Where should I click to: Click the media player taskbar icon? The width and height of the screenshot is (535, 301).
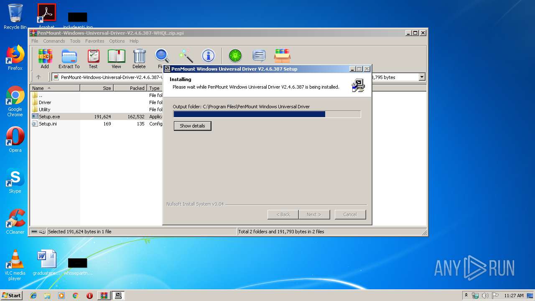pyautogui.click(x=61, y=296)
